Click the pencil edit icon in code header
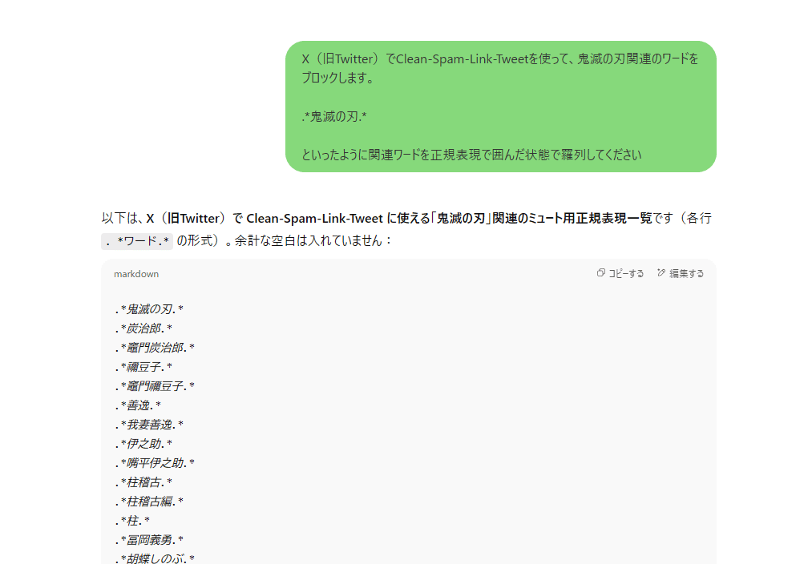This screenshot has height=564, width=804. (661, 273)
